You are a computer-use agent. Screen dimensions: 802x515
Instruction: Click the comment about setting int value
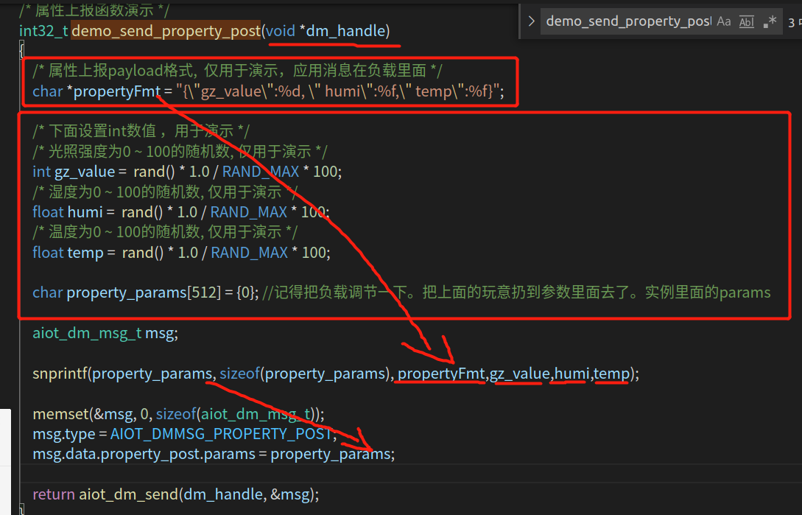141,131
